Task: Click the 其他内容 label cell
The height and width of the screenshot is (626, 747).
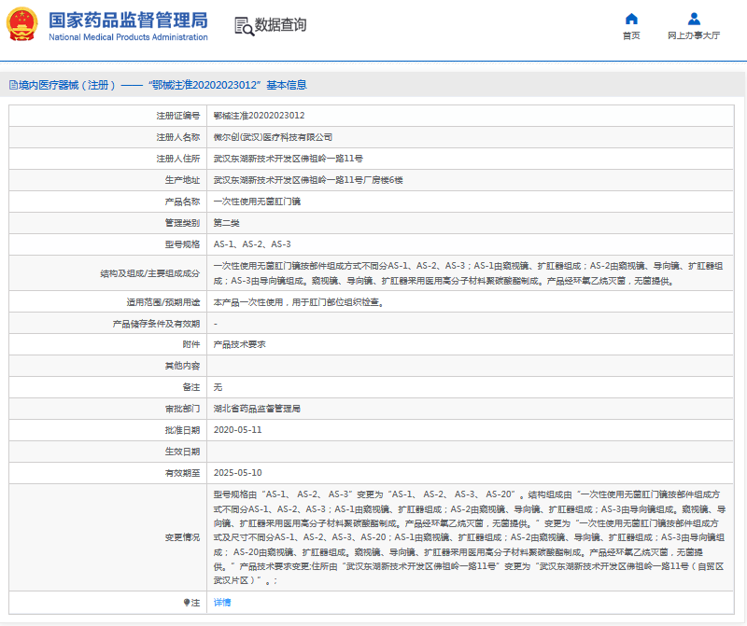Action: (x=107, y=366)
